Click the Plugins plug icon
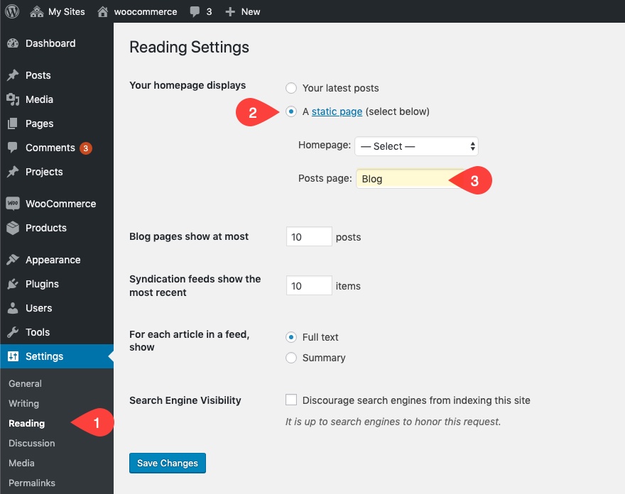 (13, 284)
